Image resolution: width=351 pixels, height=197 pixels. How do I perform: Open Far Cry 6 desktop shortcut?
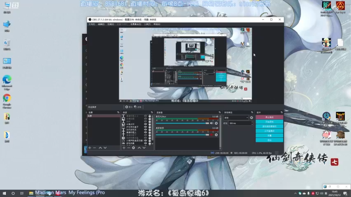(340, 7)
